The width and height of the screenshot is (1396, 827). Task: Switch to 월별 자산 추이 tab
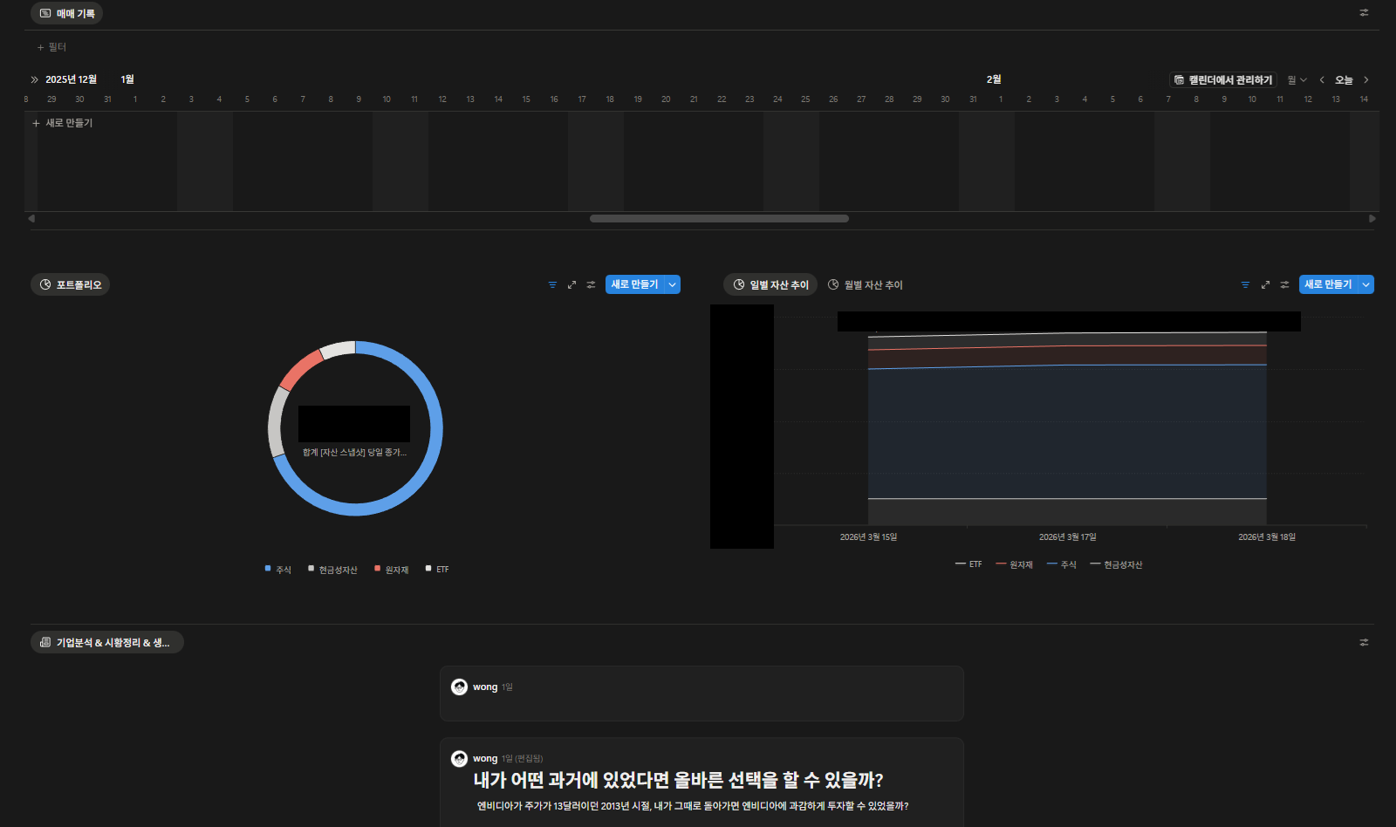pos(865,285)
